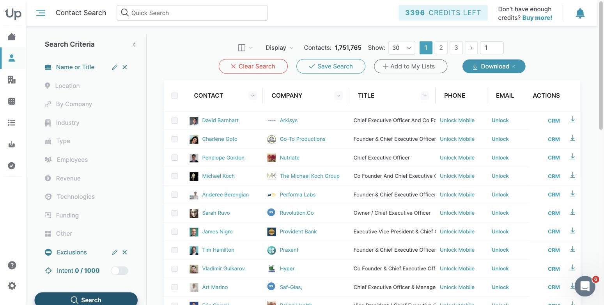Image resolution: width=604 pixels, height=305 pixels.
Task: Remove the Name or Title criteria
Action: 125,67
